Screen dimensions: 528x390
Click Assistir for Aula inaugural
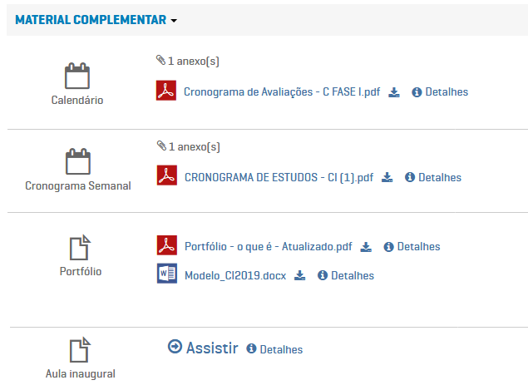click(x=203, y=348)
